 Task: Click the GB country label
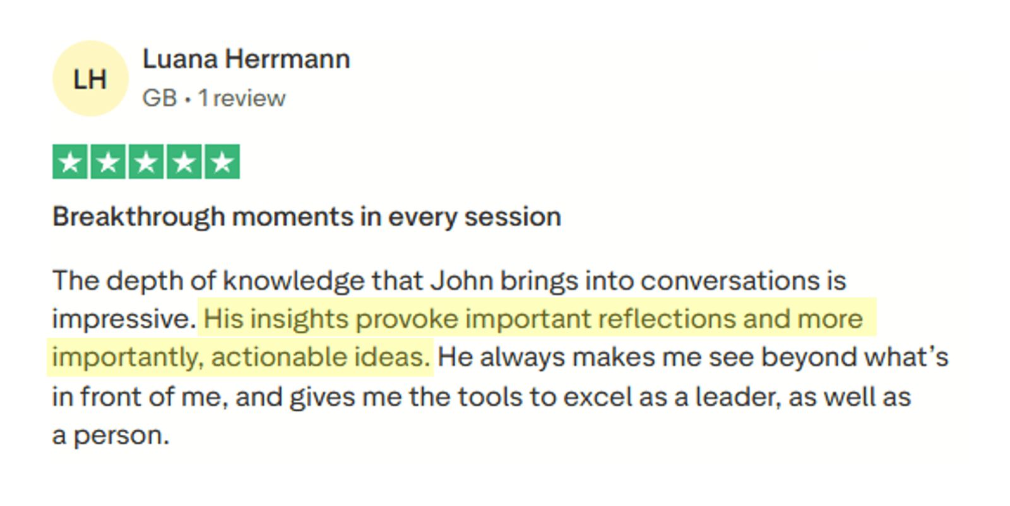159,98
